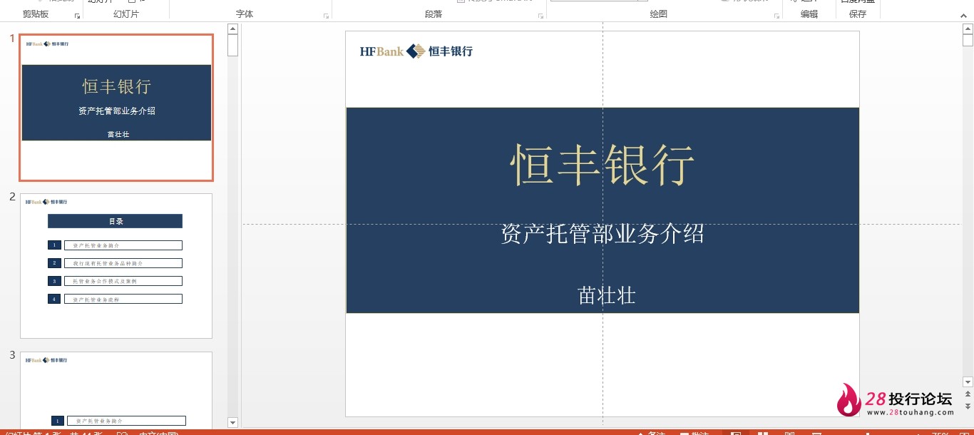Click the thumbnail pane scrollbar thumb
This screenshot has width=974, height=435.
click(232, 45)
